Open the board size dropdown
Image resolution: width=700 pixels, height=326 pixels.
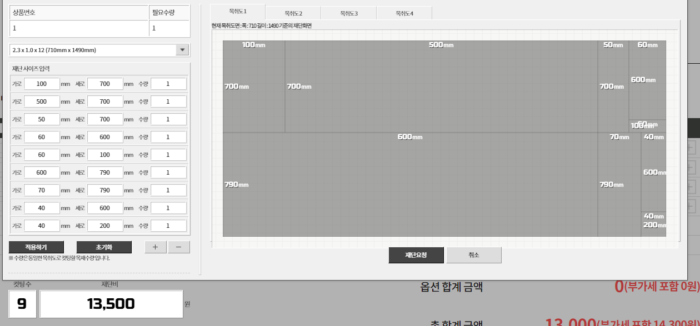182,50
